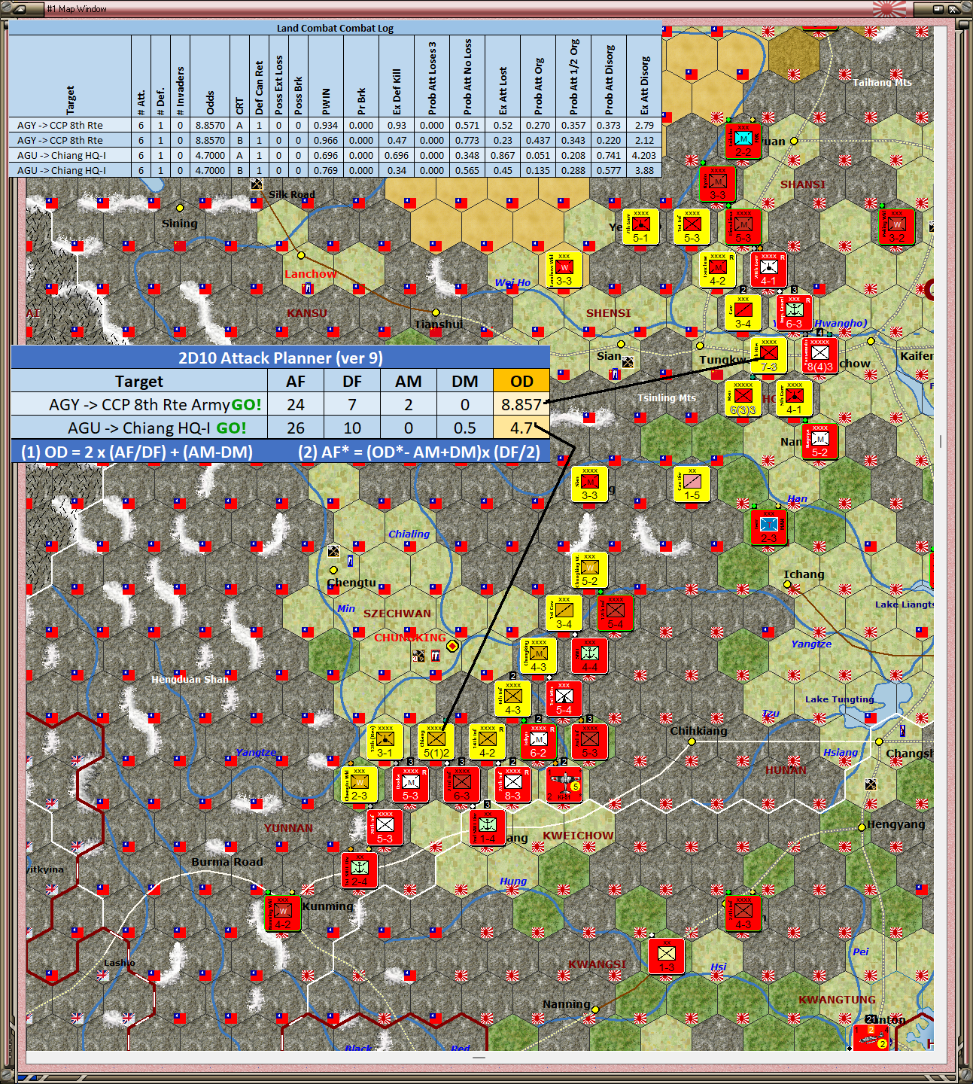
Task: Select the red 2-4 marine counter
Action: 360,870
